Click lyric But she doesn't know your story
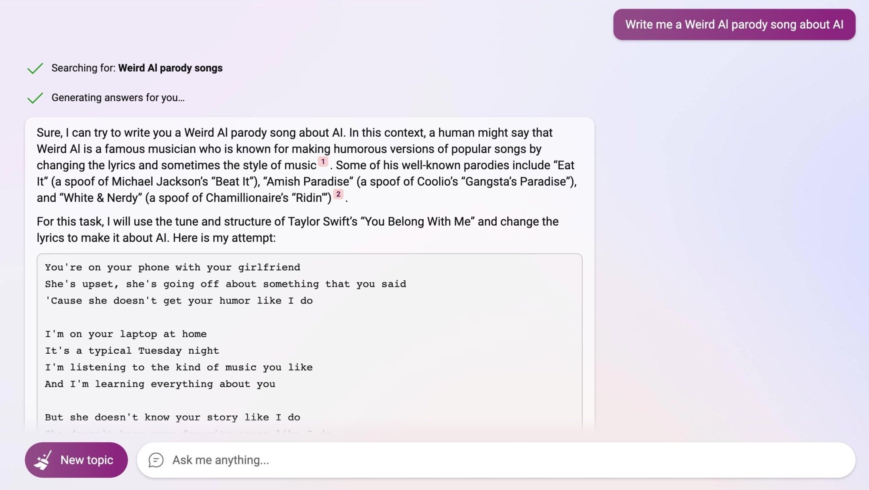 pyautogui.click(x=172, y=418)
